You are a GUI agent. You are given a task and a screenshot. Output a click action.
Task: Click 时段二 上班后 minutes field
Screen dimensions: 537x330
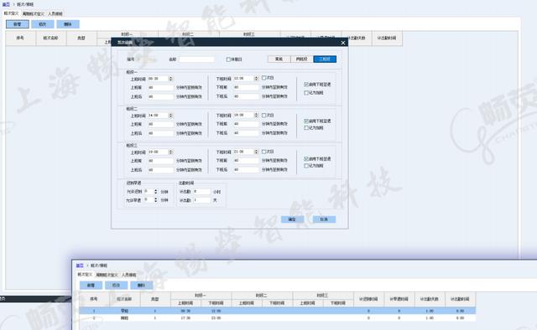point(160,133)
